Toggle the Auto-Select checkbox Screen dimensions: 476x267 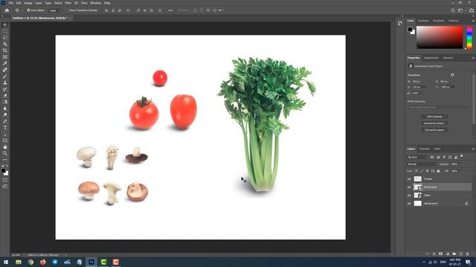pos(28,10)
